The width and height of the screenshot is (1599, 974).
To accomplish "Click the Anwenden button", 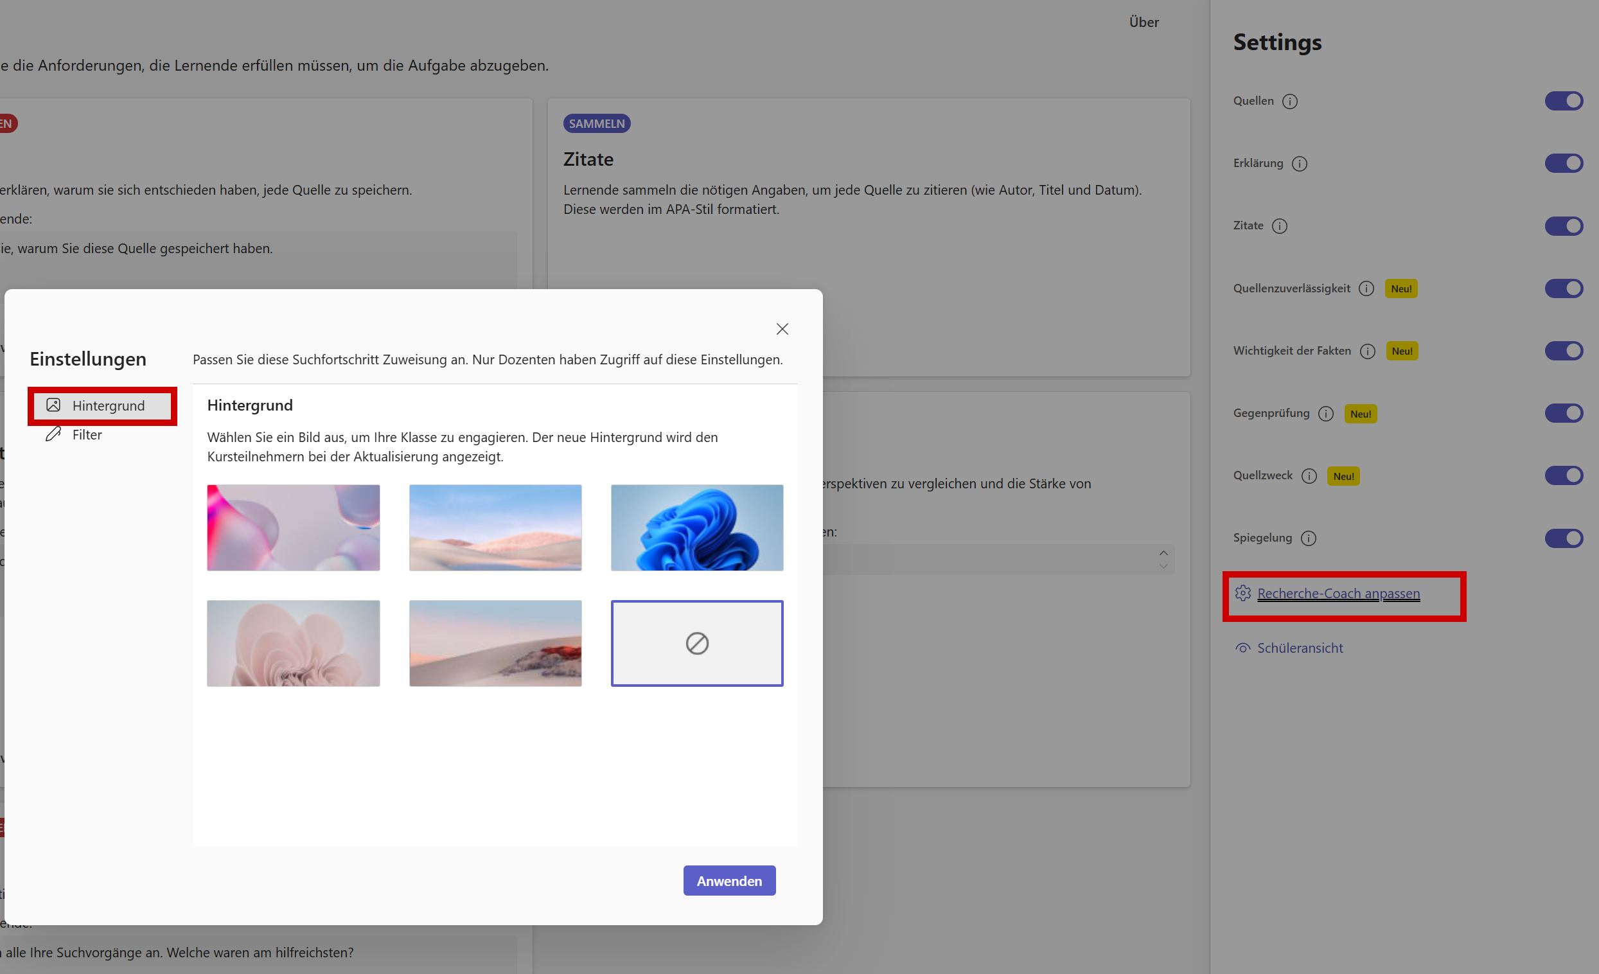I will pyautogui.click(x=729, y=881).
